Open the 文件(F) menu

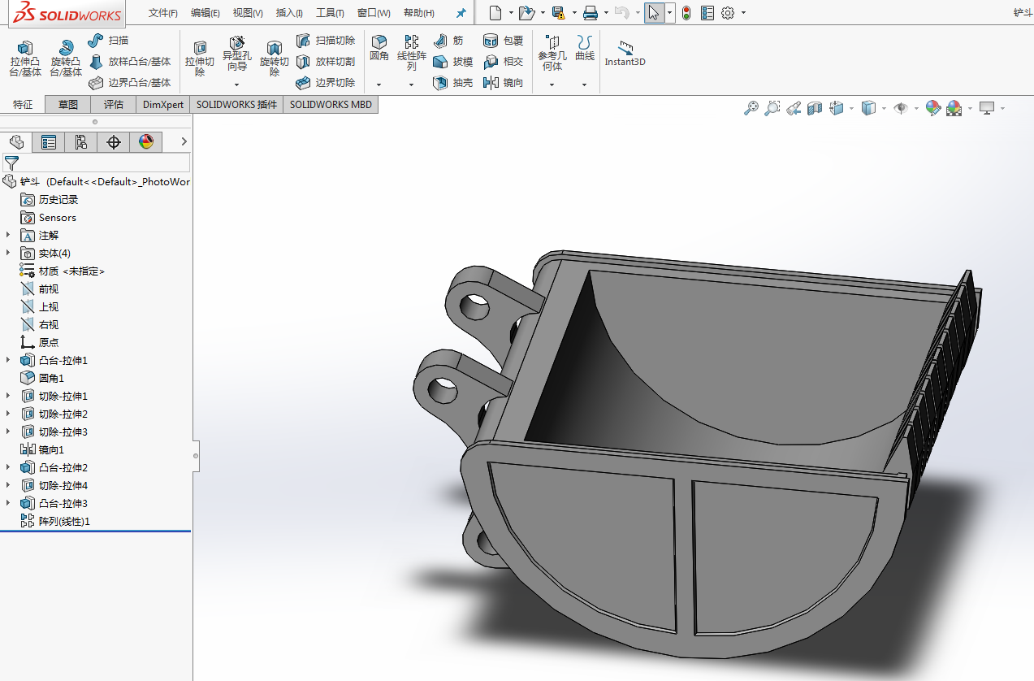tap(163, 13)
